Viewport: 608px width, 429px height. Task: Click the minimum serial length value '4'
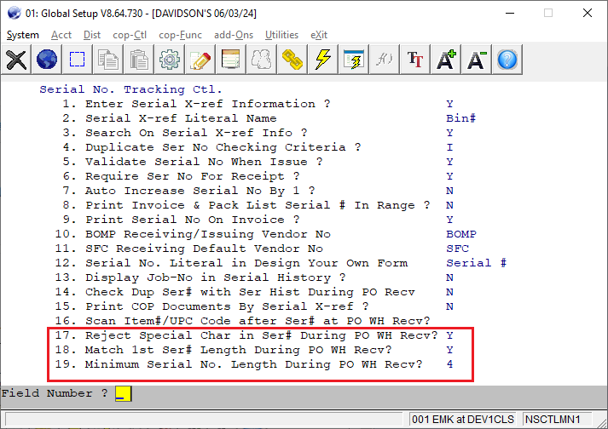(x=449, y=364)
